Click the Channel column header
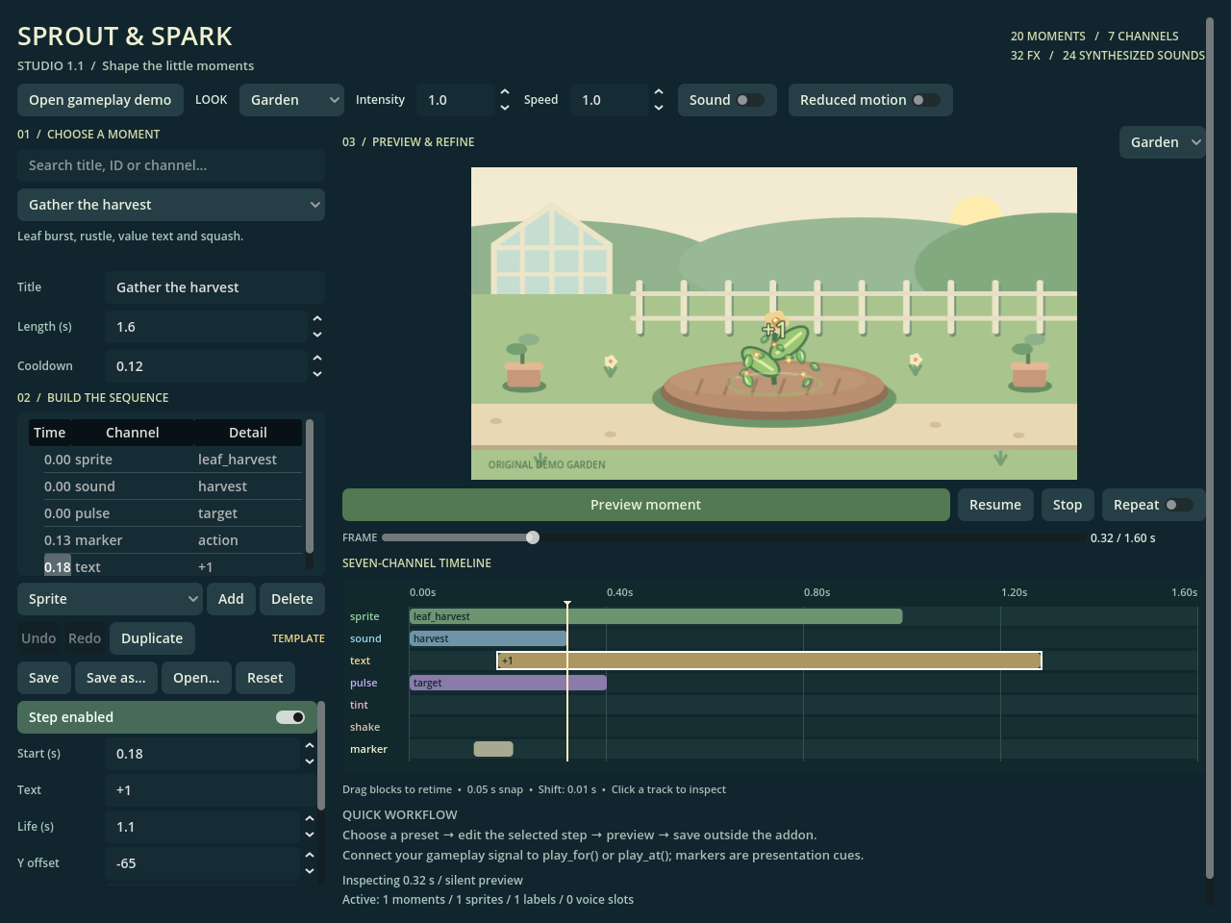1231x923 pixels. tap(133, 433)
